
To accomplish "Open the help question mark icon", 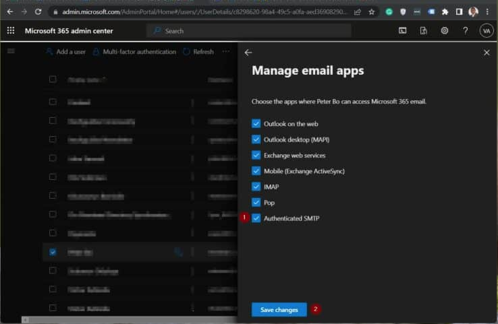I will [466, 30].
